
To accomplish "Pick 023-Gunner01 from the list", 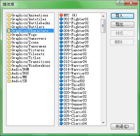I will [75, 104].
